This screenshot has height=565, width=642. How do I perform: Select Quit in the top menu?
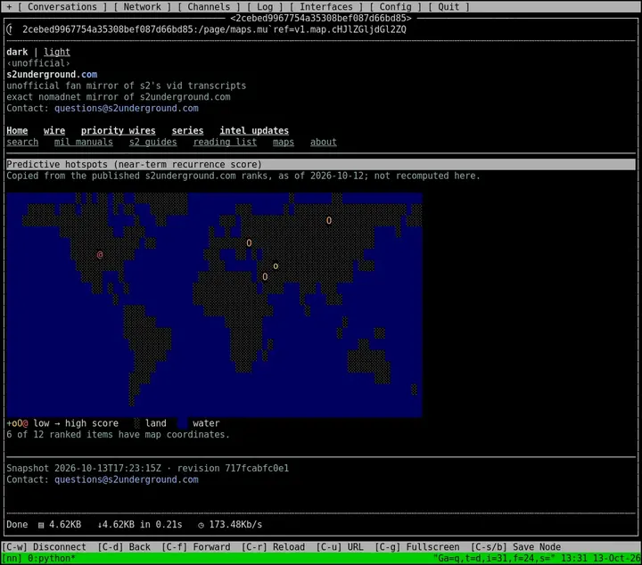(449, 6)
